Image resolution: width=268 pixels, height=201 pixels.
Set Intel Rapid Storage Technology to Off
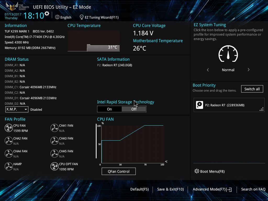tap(134, 109)
